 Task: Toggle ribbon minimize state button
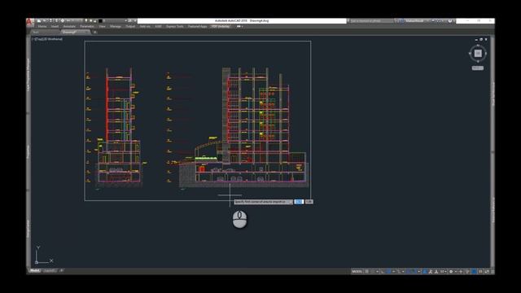[239, 27]
